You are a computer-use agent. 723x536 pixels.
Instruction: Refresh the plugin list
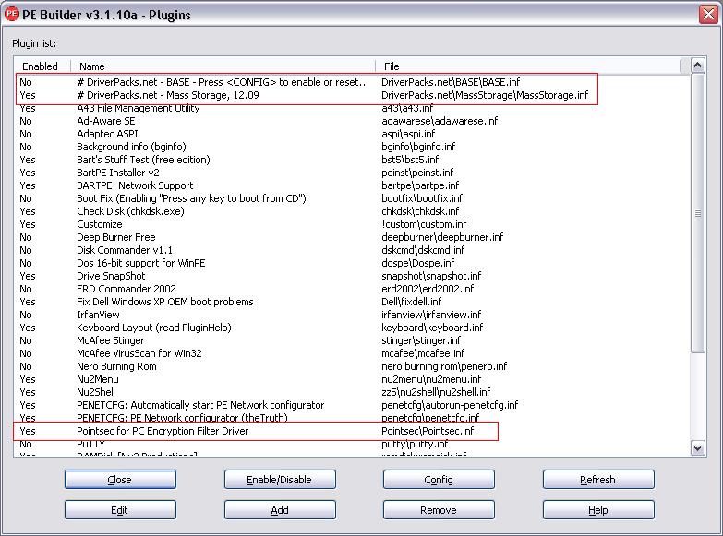coord(597,480)
